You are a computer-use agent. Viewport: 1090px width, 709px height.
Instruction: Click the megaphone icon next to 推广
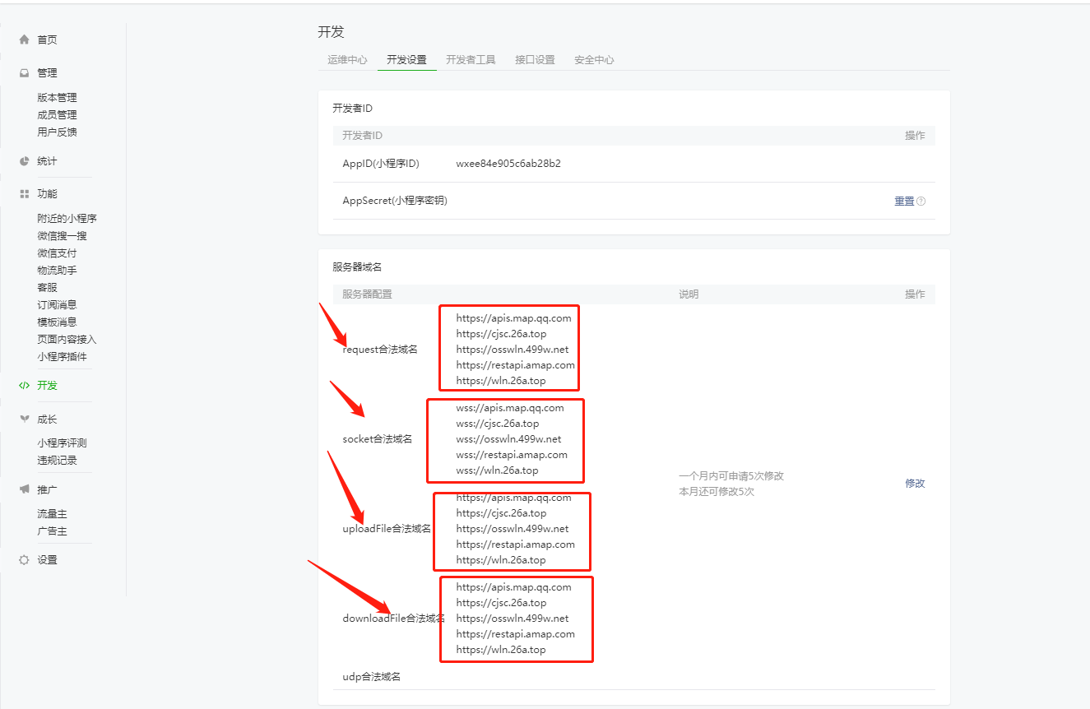point(24,490)
